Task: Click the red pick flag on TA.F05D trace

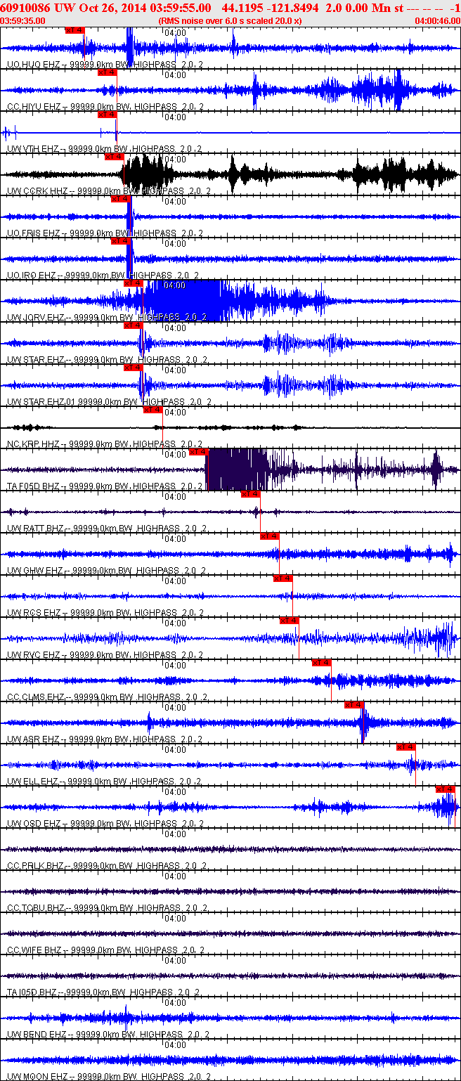Action: click(199, 452)
